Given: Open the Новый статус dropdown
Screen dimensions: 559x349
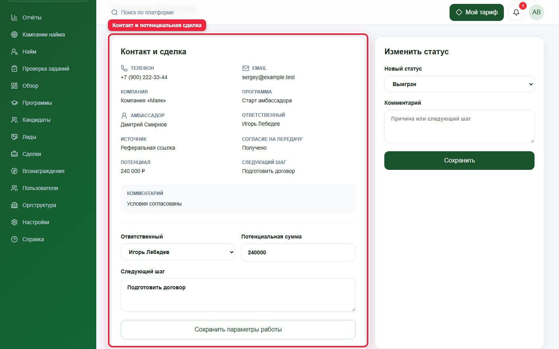Looking at the screenshot, I should pos(459,84).
